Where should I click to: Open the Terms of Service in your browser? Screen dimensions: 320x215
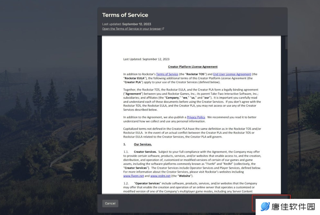132,29
